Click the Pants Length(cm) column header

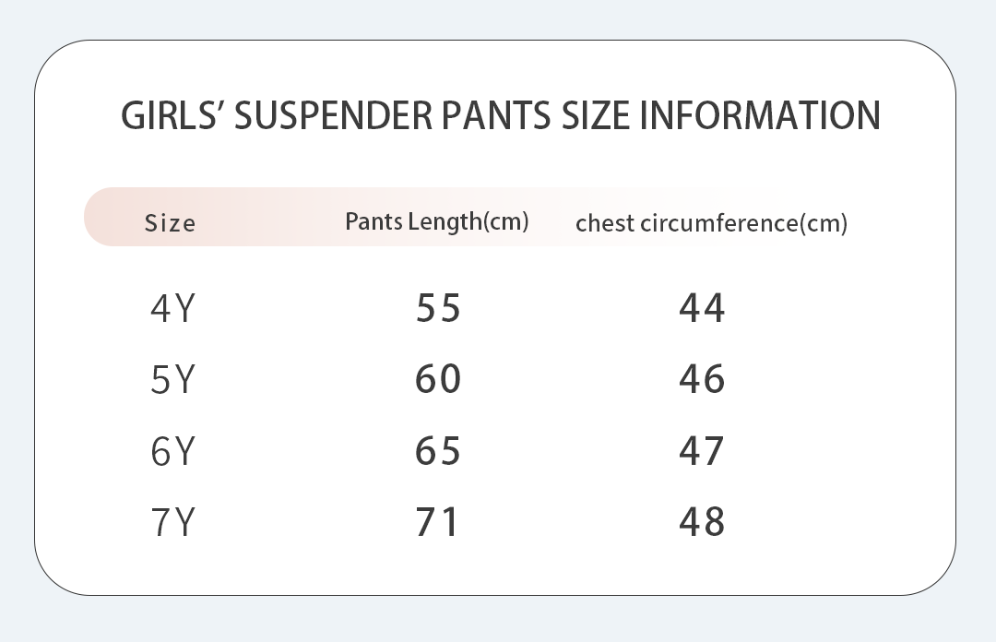pos(436,221)
